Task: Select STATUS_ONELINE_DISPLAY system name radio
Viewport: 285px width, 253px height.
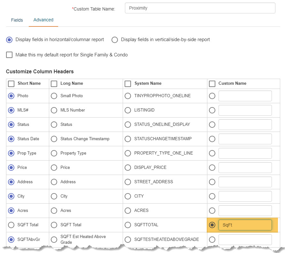Action: 128,125
